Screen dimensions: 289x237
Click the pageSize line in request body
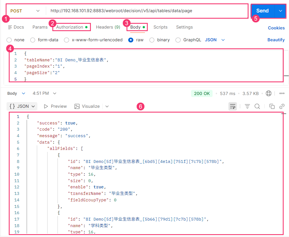[x=42, y=73]
